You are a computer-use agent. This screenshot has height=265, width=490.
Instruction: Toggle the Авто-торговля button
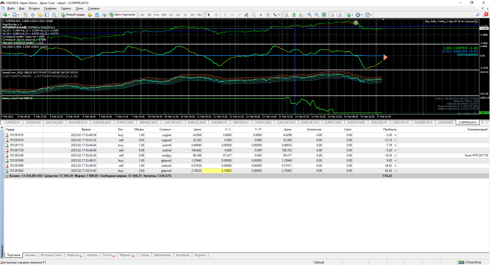(122, 15)
